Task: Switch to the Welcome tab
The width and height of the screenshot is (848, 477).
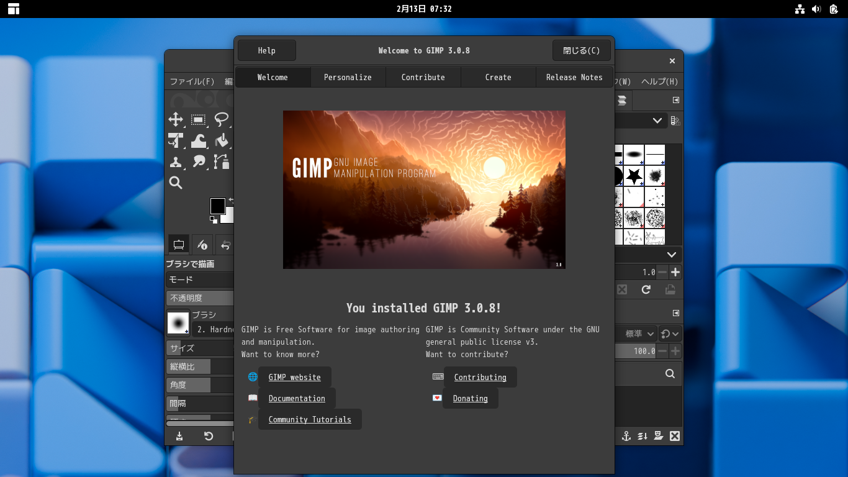Action: click(273, 77)
